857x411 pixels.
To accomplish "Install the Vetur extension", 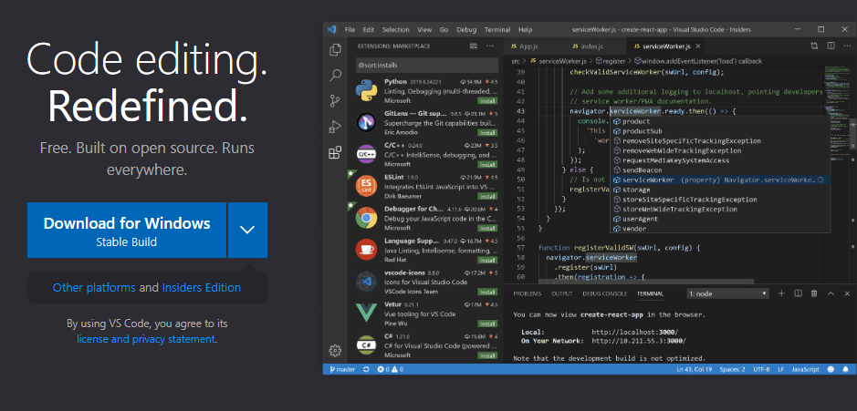I will 487,324.
